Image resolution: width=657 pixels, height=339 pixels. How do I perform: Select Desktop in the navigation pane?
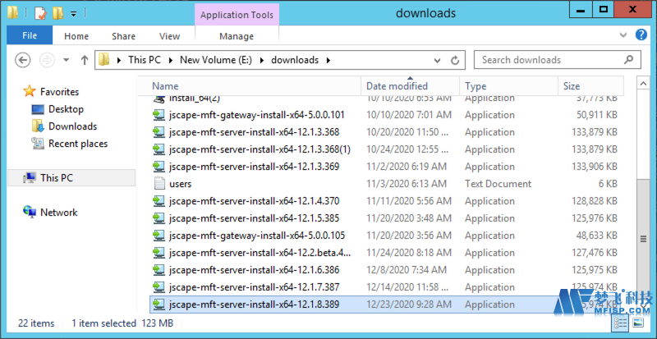pos(66,109)
